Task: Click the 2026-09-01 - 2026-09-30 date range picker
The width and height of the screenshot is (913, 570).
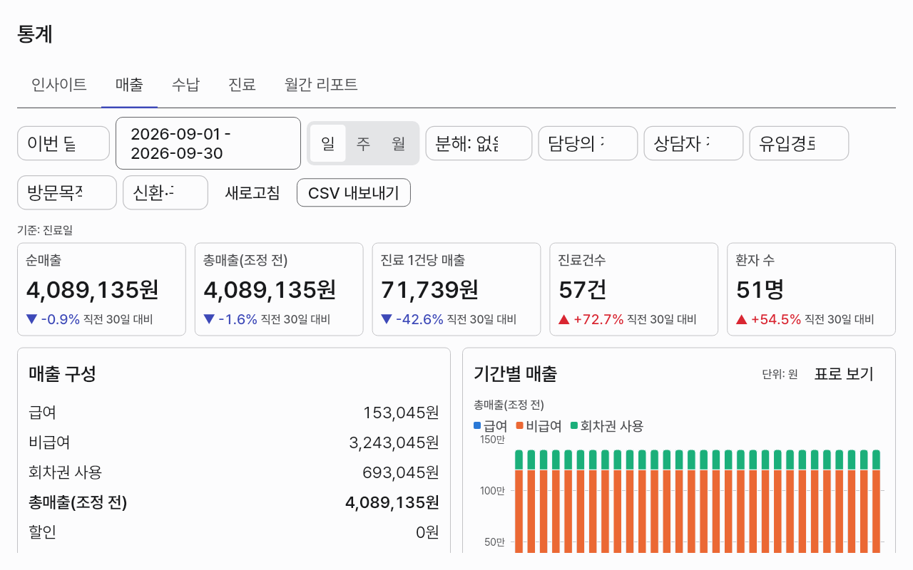Action: pos(208,143)
